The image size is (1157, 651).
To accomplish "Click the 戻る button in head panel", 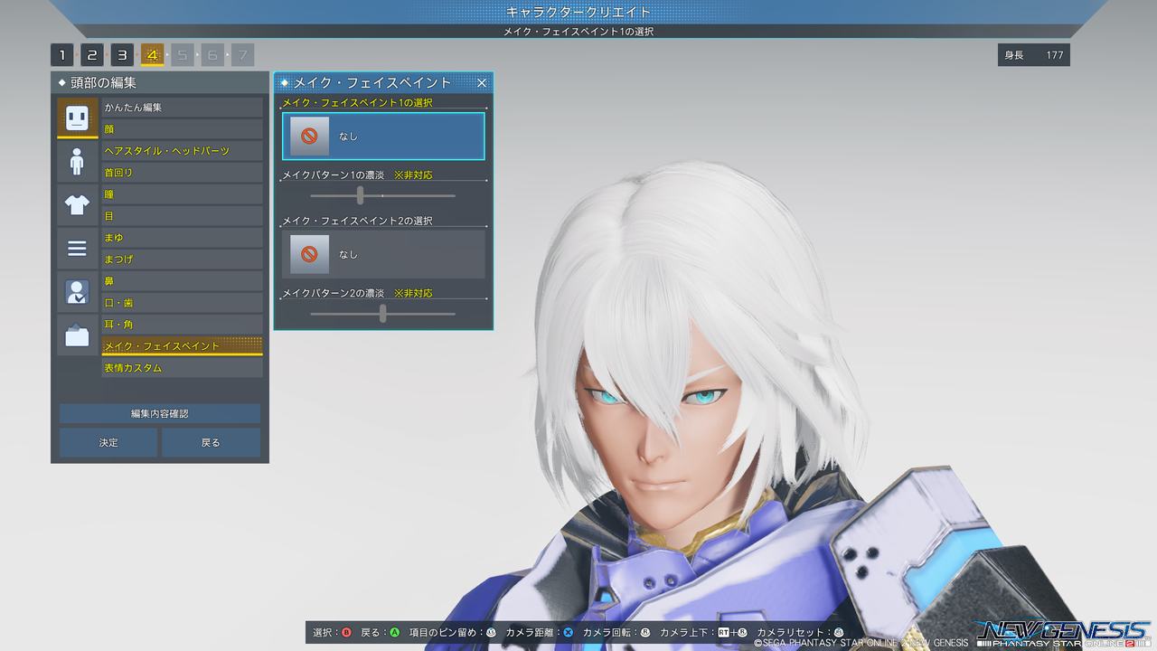I will click(x=211, y=442).
